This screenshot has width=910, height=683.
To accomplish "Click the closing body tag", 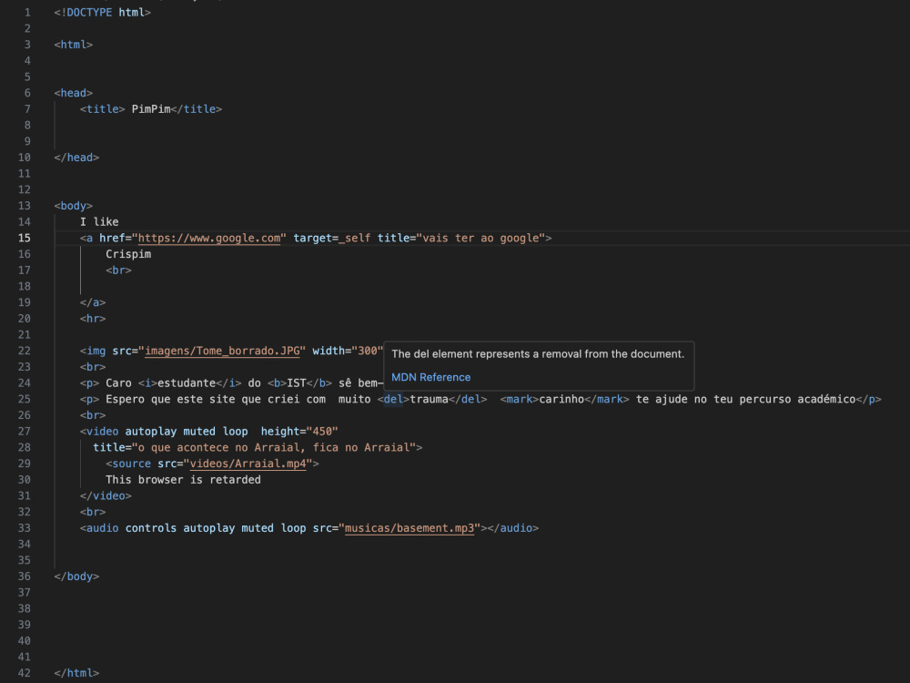I will coord(76,576).
